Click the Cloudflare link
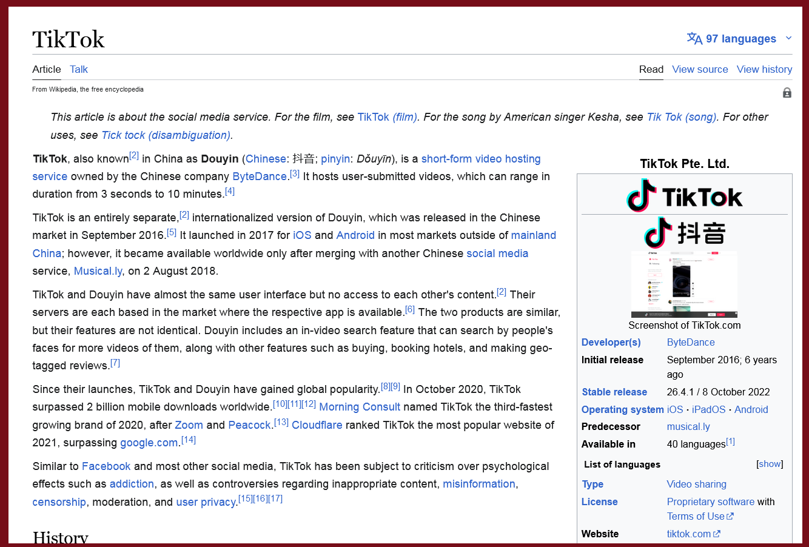 [317, 425]
